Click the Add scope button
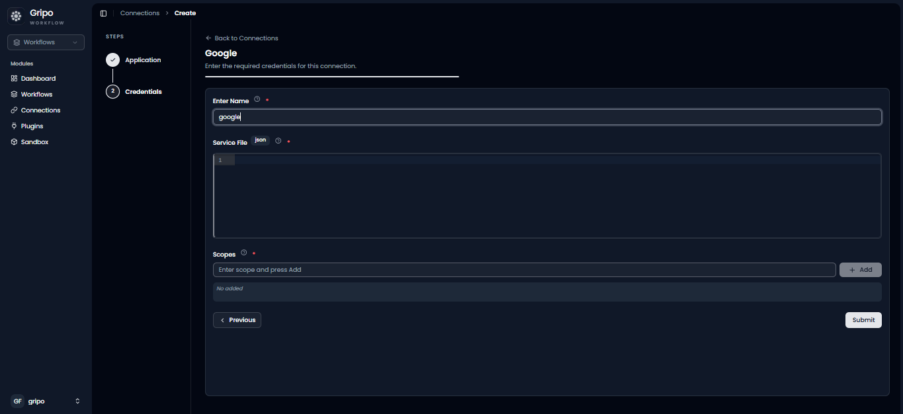The image size is (903, 414). pos(861,270)
